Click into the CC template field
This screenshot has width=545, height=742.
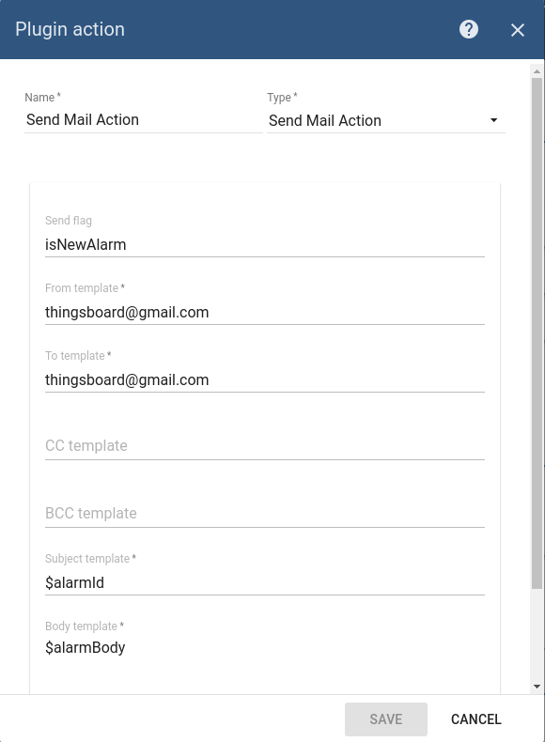tap(265, 446)
